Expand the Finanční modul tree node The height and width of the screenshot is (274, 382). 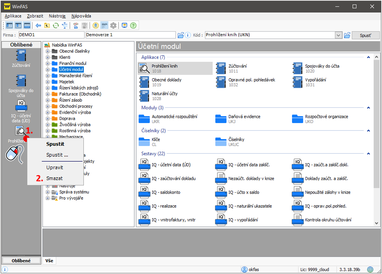48,63
